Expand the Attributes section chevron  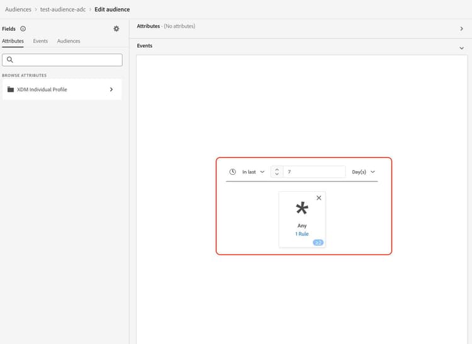(x=461, y=28)
